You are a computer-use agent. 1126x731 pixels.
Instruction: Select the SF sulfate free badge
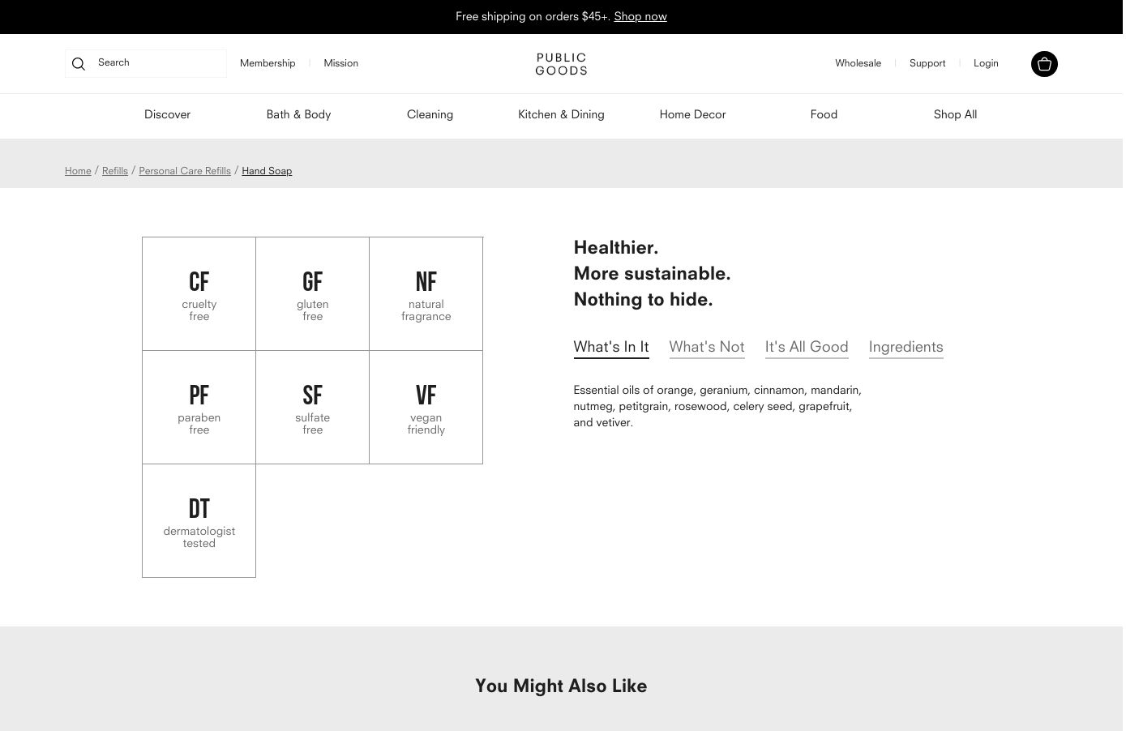pyautogui.click(x=312, y=408)
